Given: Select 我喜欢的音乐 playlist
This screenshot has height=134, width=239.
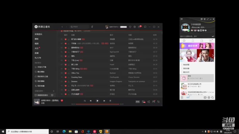Looking at the screenshot, I should (41, 95).
